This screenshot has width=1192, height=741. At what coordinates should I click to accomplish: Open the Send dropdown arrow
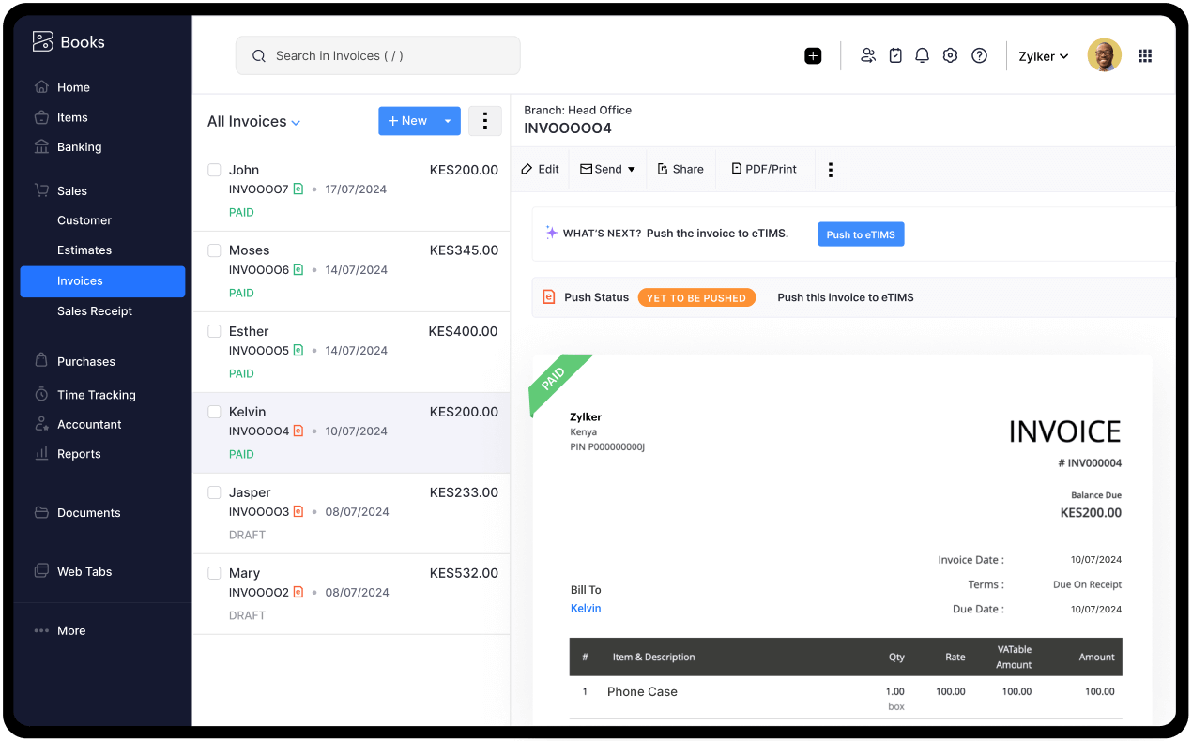click(631, 169)
